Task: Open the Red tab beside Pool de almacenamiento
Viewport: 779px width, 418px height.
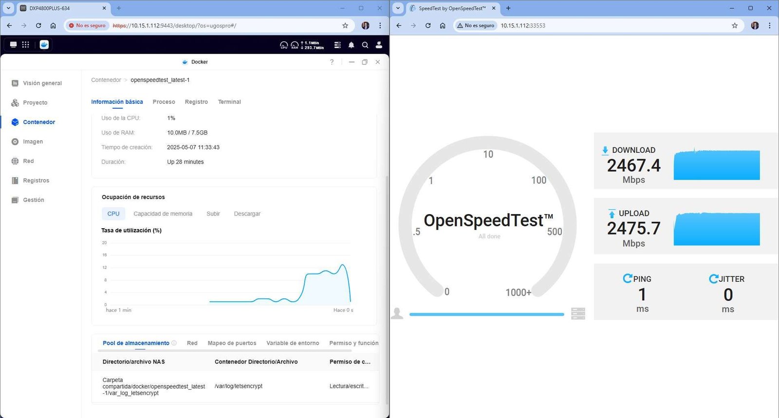Action: point(192,343)
